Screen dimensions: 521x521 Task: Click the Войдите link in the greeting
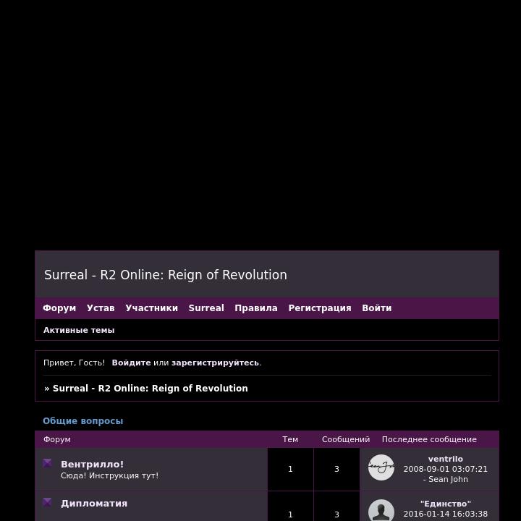[x=131, y=363]
